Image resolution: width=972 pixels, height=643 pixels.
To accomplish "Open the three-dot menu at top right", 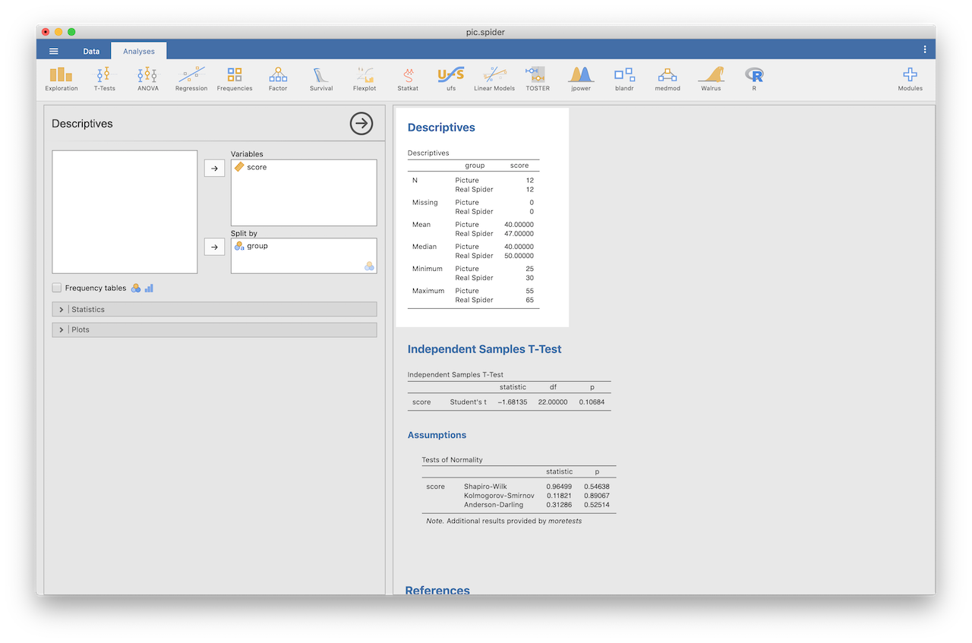I will pos(924,50).
